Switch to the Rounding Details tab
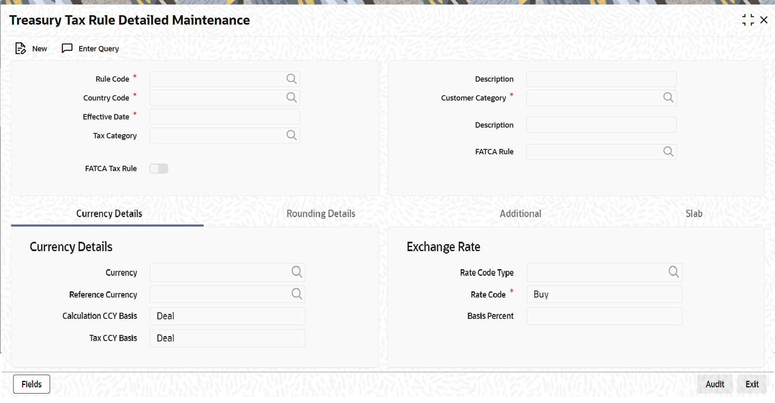Viewport: 775px width, 403px height. tap(321, 214)
